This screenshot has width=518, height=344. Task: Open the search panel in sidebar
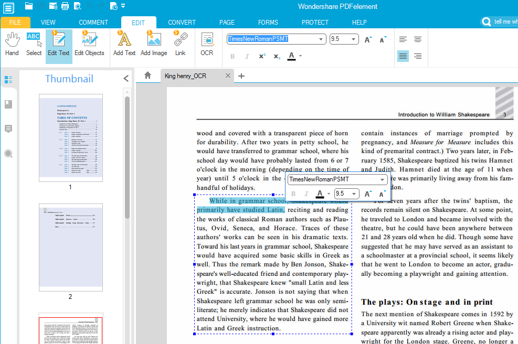click(8, 154)
